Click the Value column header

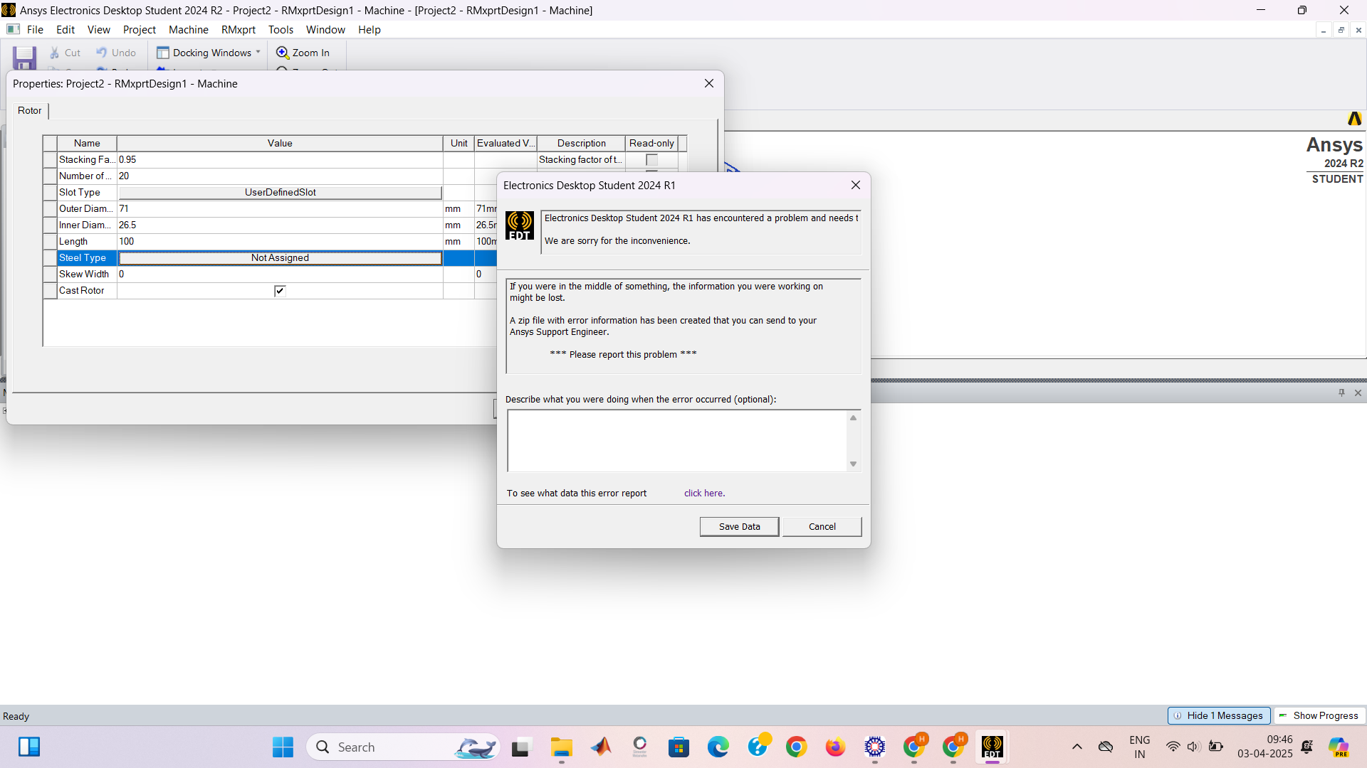point(280,144)
